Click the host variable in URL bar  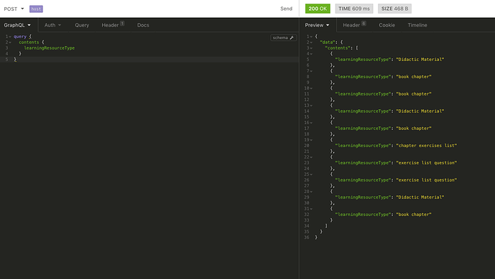pyautogui.click(x=36, y=9)
